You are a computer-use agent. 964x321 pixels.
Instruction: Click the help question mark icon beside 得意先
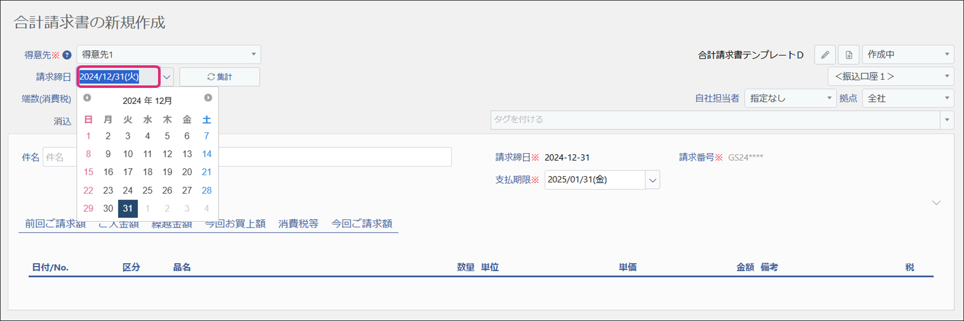pos(66,55)
